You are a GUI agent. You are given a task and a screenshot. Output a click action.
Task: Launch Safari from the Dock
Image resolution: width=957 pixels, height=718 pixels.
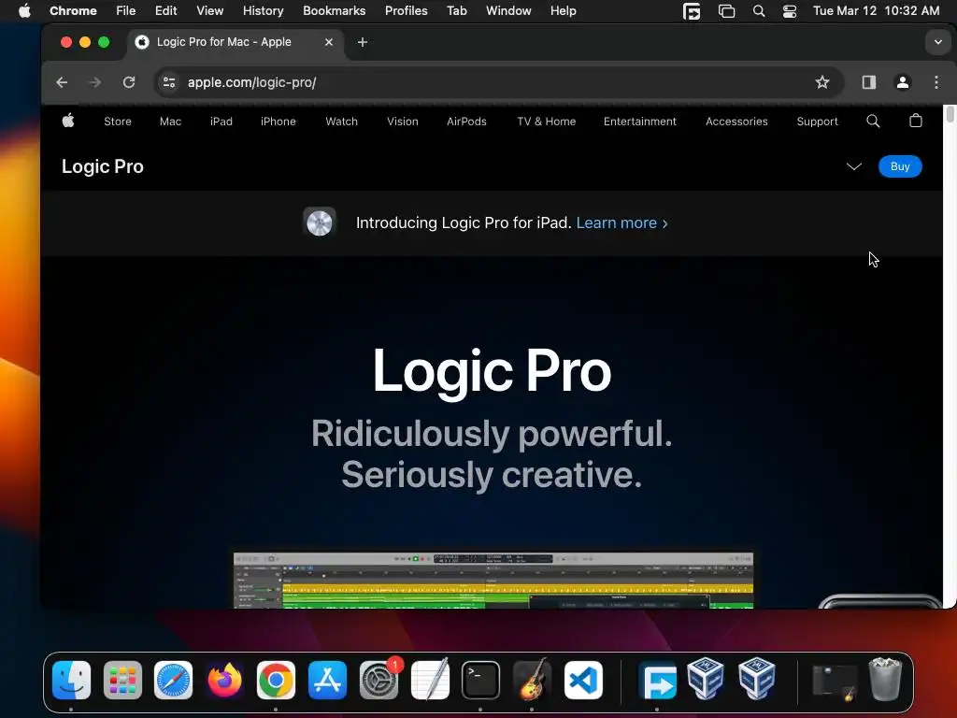[173, 680]
